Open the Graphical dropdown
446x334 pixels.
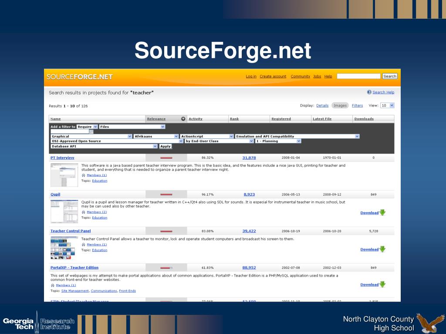[x=91, y=136]
